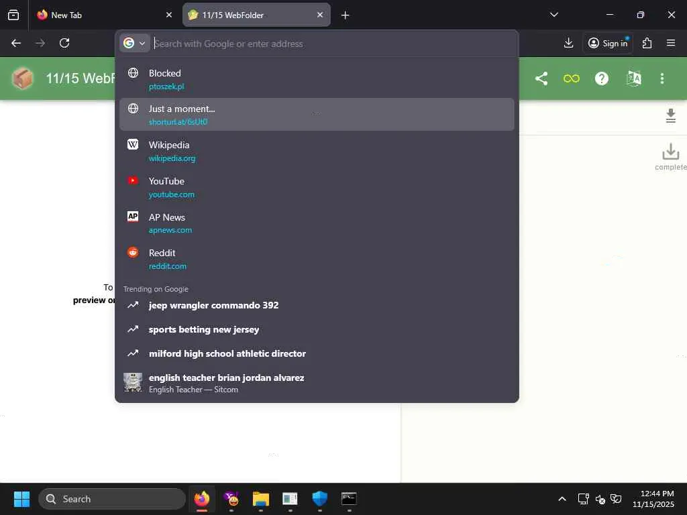Image resolution: width=687 pixels, height=515 pixels.
Task: Open the Windows Start menu
Action: (21, 499)
